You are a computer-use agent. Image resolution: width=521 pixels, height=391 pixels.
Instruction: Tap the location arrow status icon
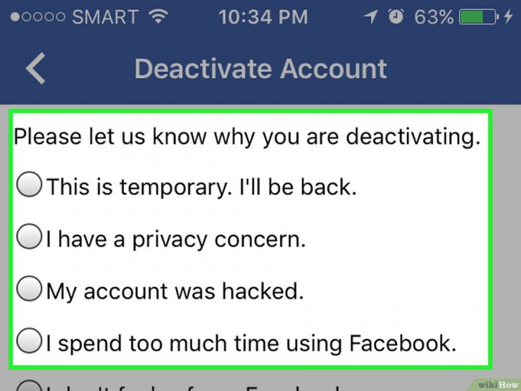pyautogui.click(x=370, y=16)
